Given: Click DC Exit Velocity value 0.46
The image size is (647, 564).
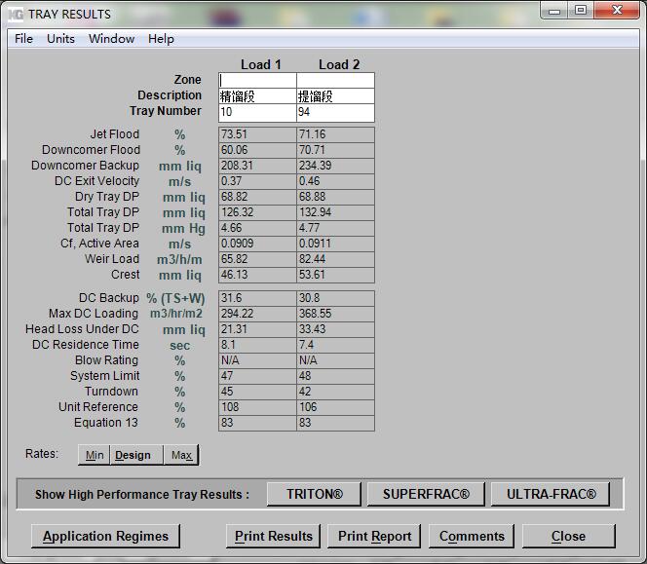Looking at the screenshot, I should click(335, 181).
